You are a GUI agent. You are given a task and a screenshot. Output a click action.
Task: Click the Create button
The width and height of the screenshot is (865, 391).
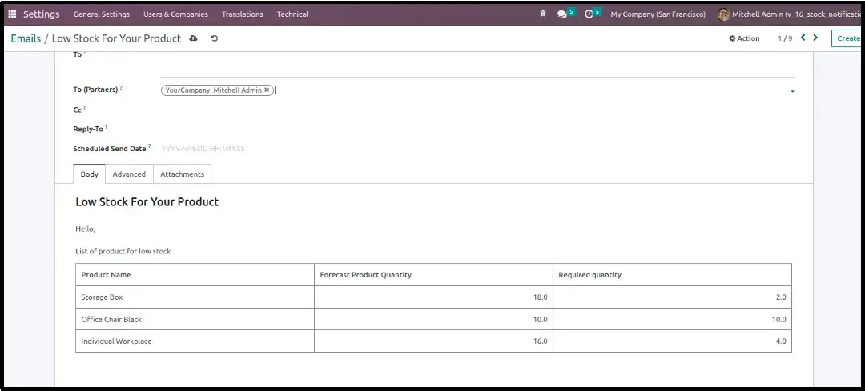pyautogui.click(x=847, y=38)
